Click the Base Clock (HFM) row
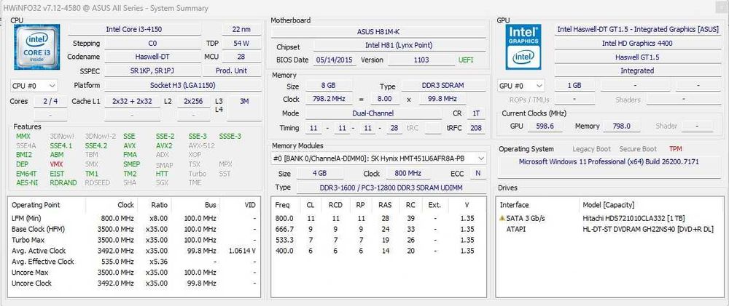This screenshot has height=306, width=729. [x=134, y=229]
